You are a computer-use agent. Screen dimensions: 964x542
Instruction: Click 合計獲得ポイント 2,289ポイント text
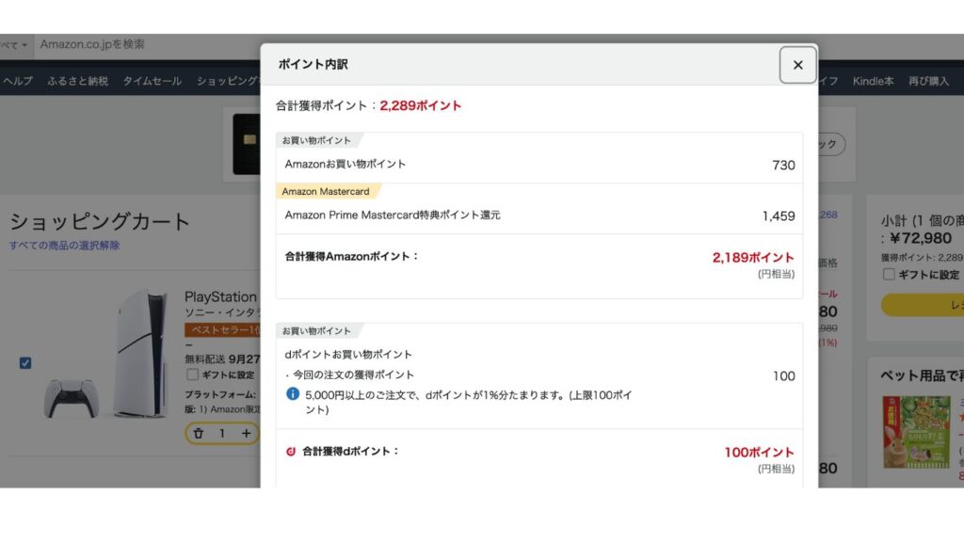[368, 105]
